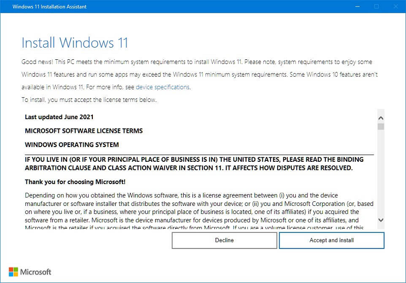Click the Accept and install button
This screenshot has height=283, width=406.
pos(331,240)
